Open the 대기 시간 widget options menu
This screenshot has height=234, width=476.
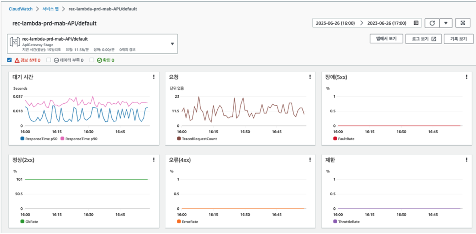(x=154, y=77)
